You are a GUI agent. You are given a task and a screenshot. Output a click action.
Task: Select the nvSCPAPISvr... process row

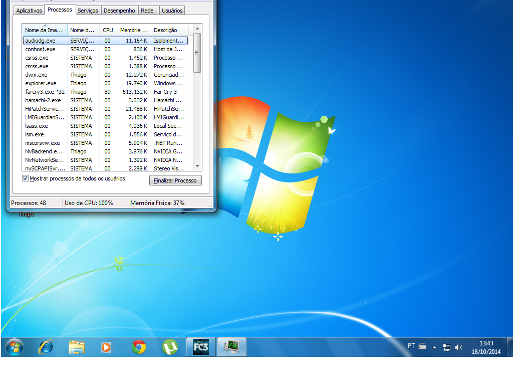click(x=105, y=168)
